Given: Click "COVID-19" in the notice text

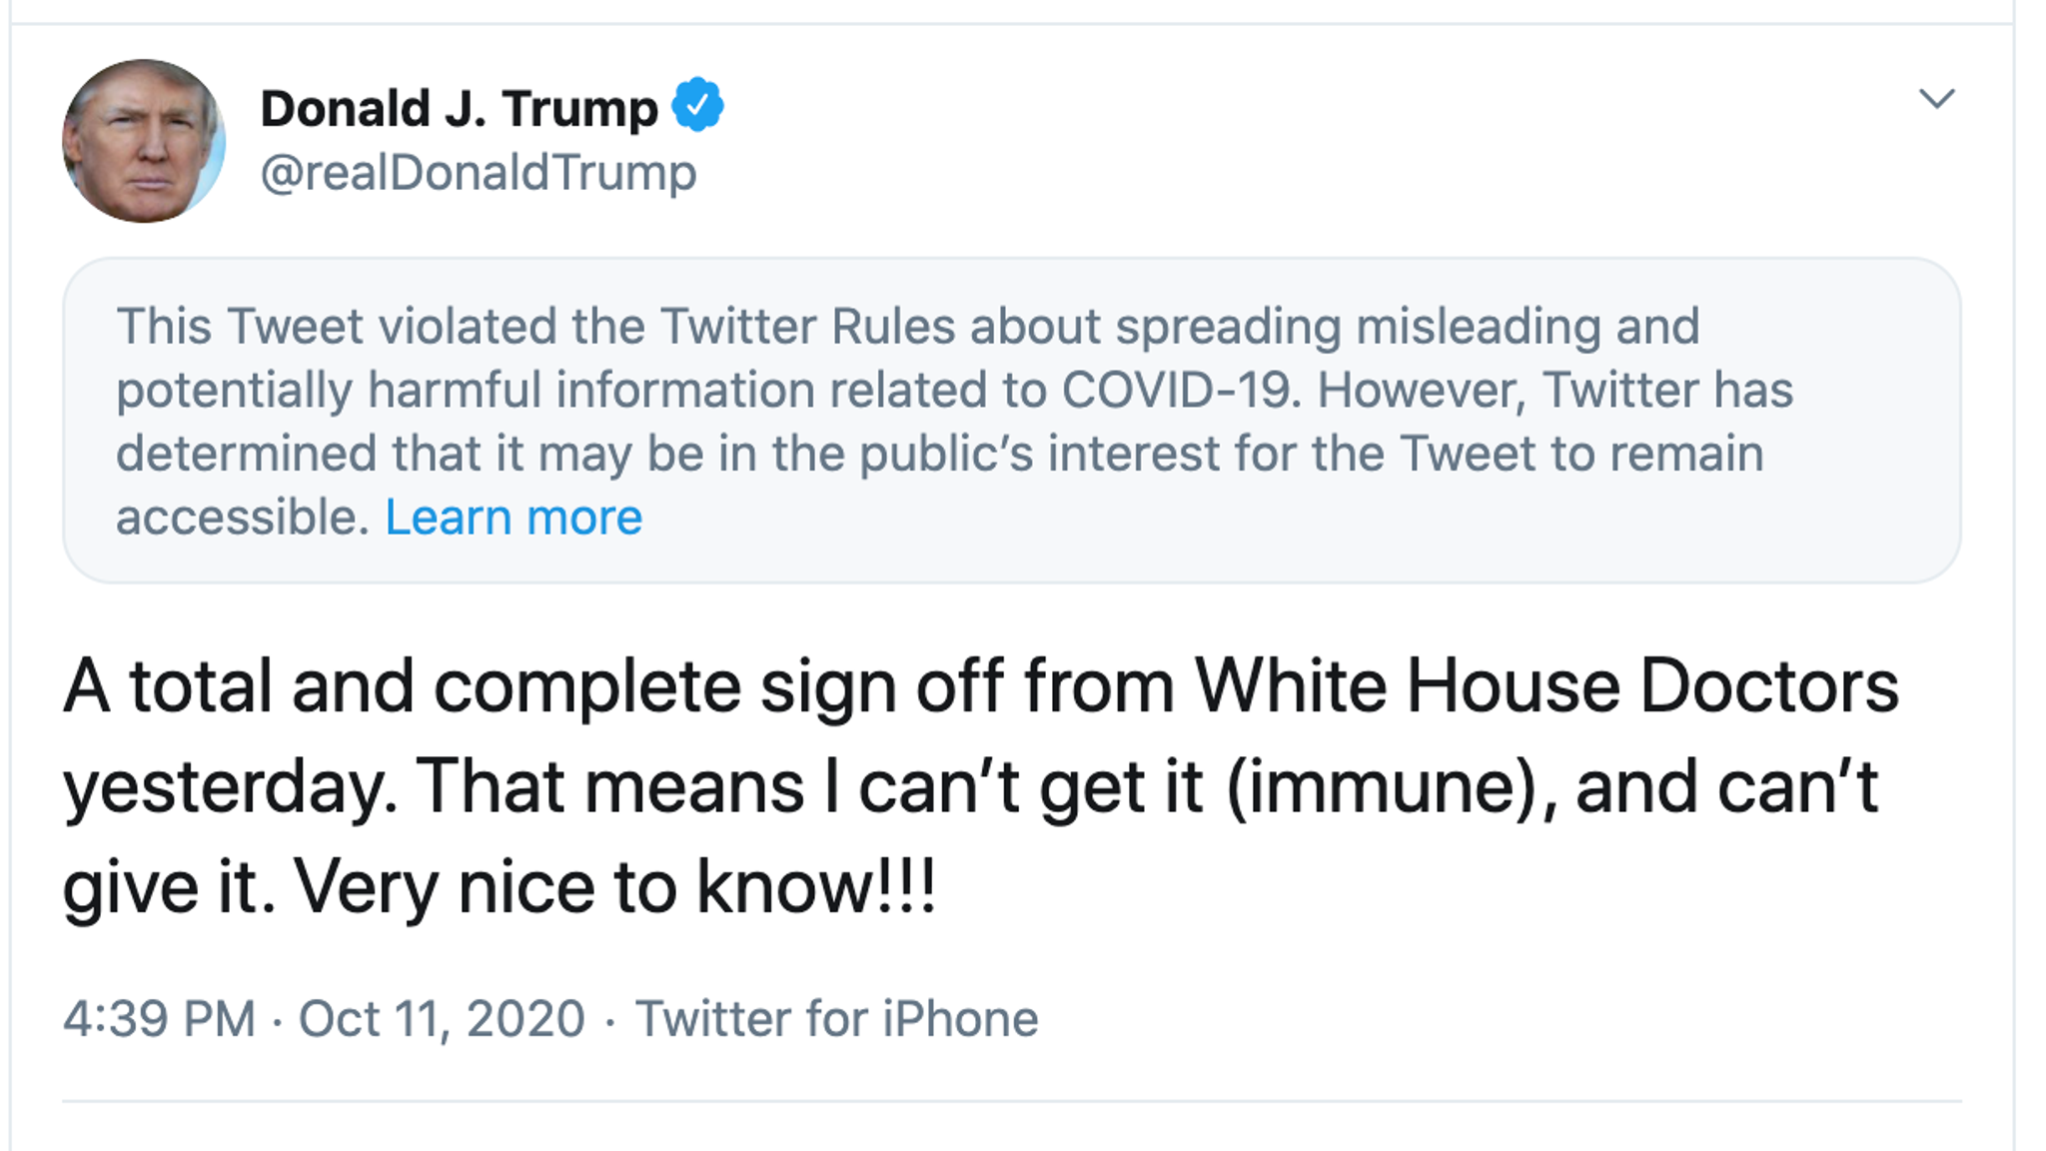Looking at the screenshot, I should 1181,390.
